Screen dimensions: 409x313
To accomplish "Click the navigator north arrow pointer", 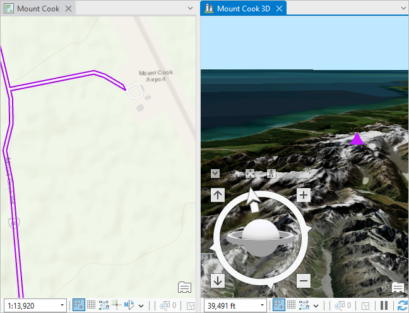I will 253,199.
